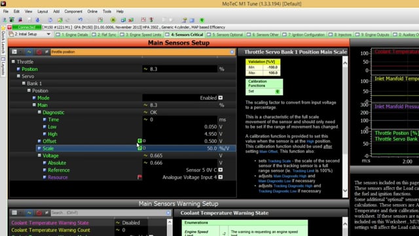Viewport: 419px width, 236px height.
Task: Click the red circle icon beside throttle search
Action: pos(39,52)
